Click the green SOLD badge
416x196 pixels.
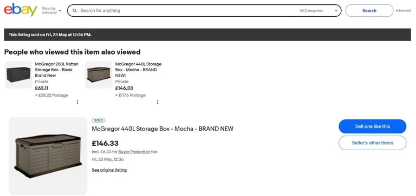pos(99,120)
